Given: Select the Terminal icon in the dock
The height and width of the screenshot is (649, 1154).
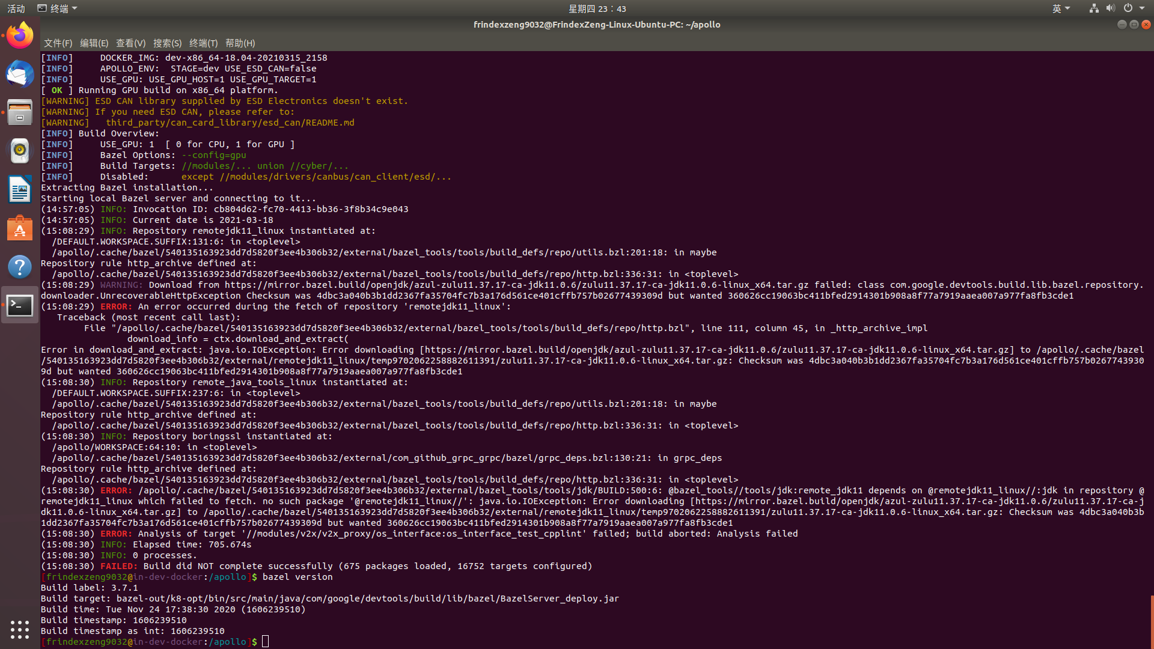Looking at the screenshot, I should click(x=20, y=305).
